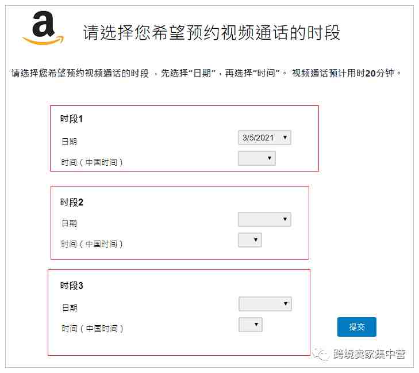Screen dimensions: 419x373
Task: Open the 时段2 date dropdown
Action: tap(264, 219)
